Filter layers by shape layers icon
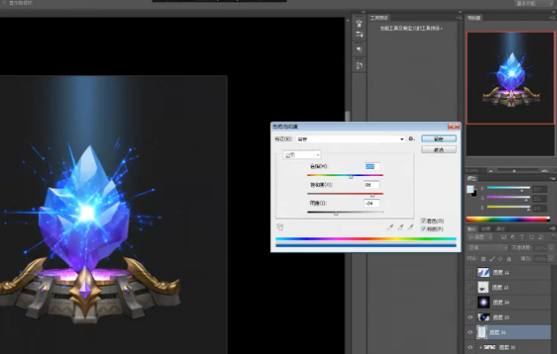This screenshot has width=557, height=354. 531,237
